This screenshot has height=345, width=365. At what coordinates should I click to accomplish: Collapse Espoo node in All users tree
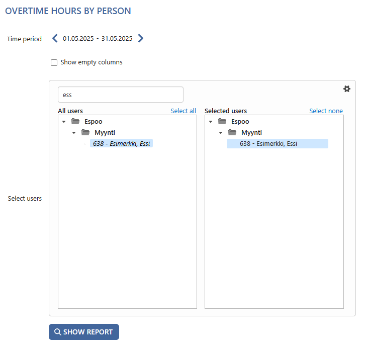point(64,122)
